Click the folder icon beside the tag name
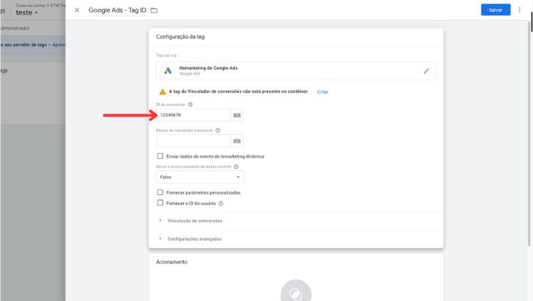533x301 pixels. 154,10
